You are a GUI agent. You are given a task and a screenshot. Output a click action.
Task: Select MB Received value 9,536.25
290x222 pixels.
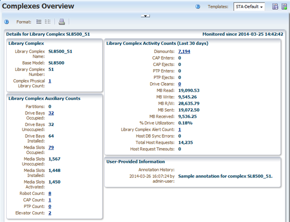pyautogui.click(x=188, y=116)
